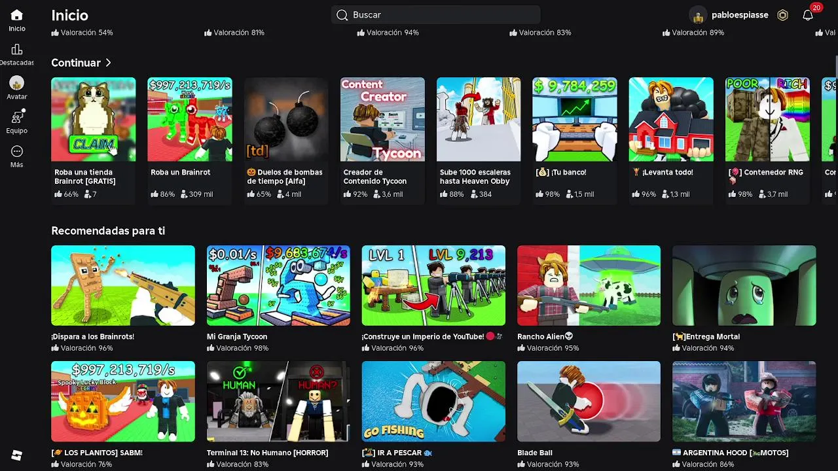Open the Roba un Brainrot game thumbnail
The width and height of the screenshot is (838, 471).
click(190, 119)
